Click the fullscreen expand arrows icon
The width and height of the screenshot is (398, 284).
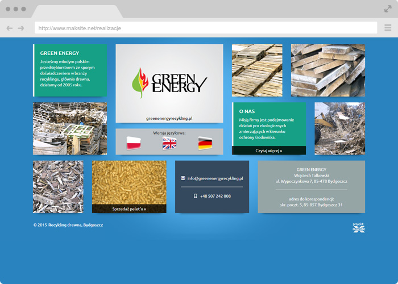388,9
